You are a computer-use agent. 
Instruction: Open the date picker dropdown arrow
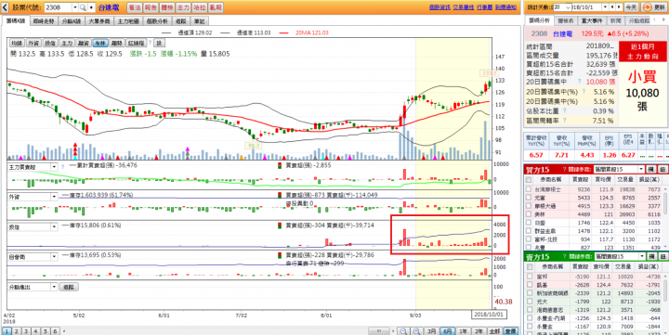605,7
